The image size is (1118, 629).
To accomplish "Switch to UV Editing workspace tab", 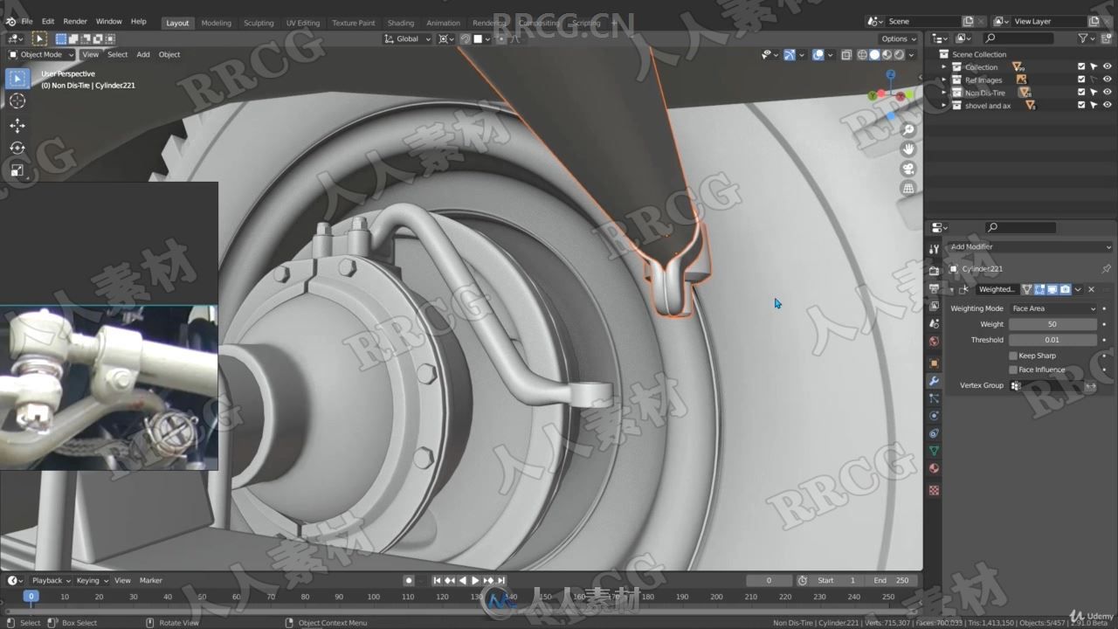I will [303, 23].
